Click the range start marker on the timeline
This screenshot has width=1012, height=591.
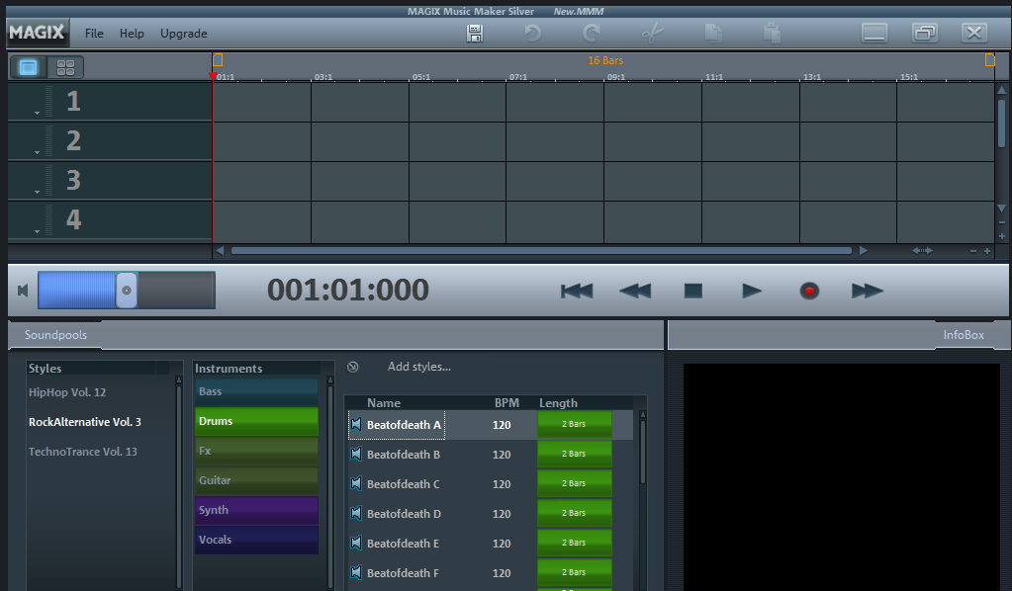[x=219, y=60]
